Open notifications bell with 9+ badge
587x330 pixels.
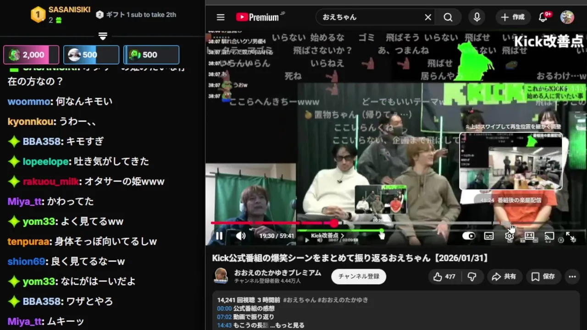(x=544, y=17)
